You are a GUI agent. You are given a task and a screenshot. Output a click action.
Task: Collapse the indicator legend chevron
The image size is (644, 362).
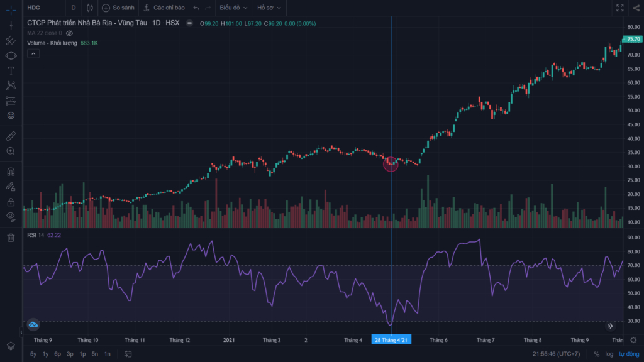tap(33, 54)
